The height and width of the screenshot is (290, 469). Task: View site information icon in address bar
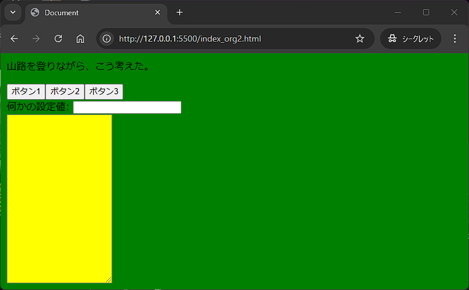click(107, 39)
